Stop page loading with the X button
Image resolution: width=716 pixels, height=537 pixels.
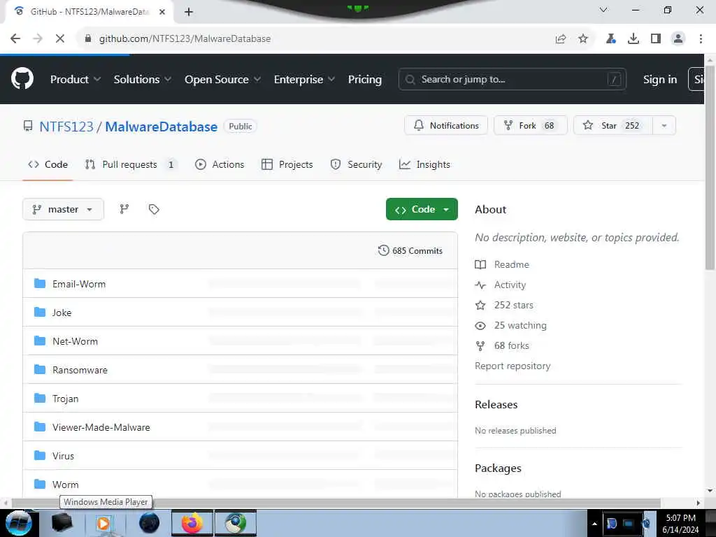tap(60, 39)
